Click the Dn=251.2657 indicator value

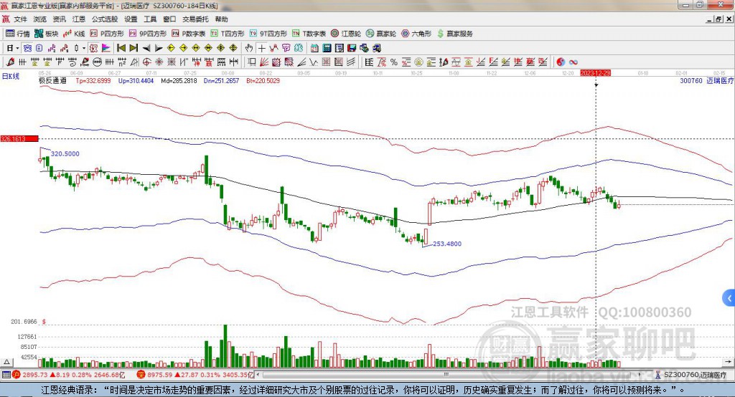point(221,80)
